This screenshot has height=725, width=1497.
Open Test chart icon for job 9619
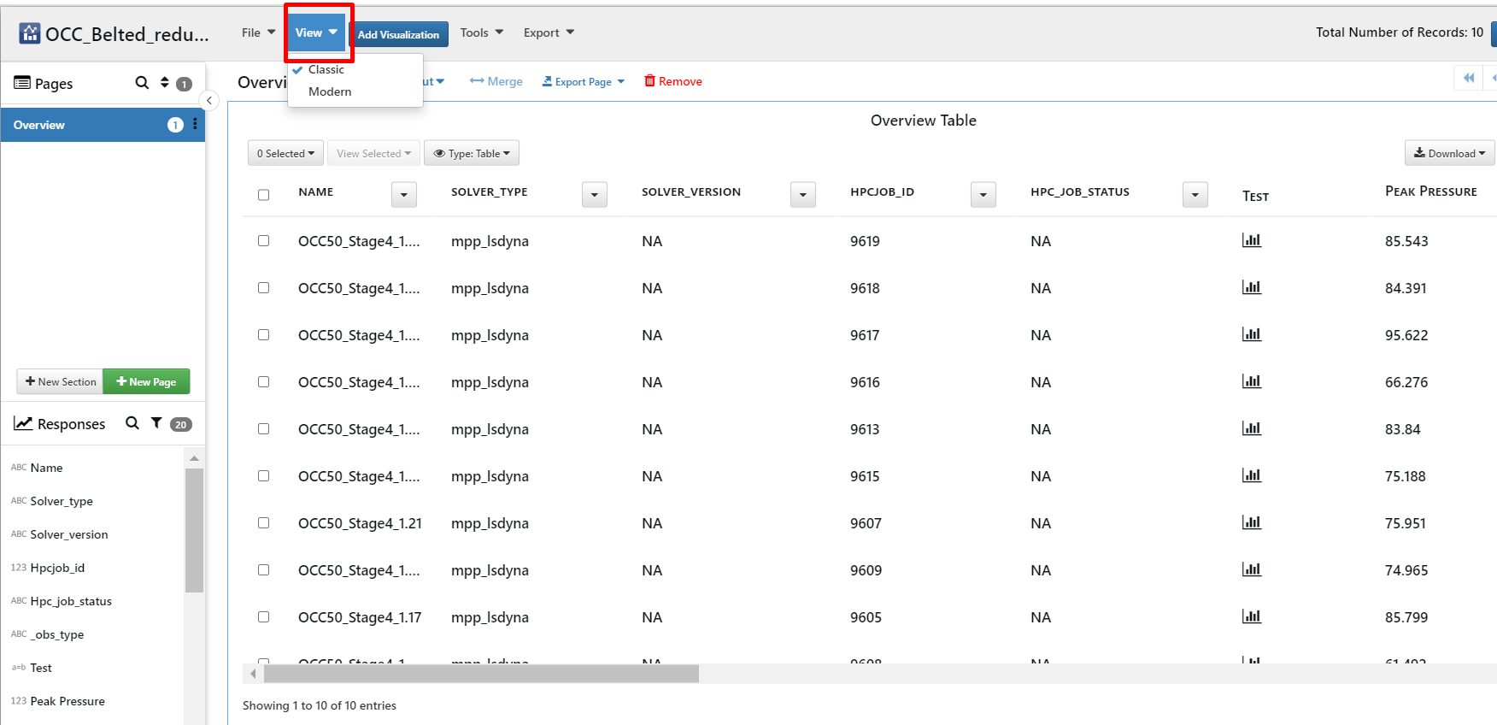1252,240
